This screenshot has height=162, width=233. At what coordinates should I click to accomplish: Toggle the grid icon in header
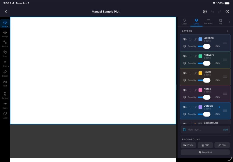(205, 12)
